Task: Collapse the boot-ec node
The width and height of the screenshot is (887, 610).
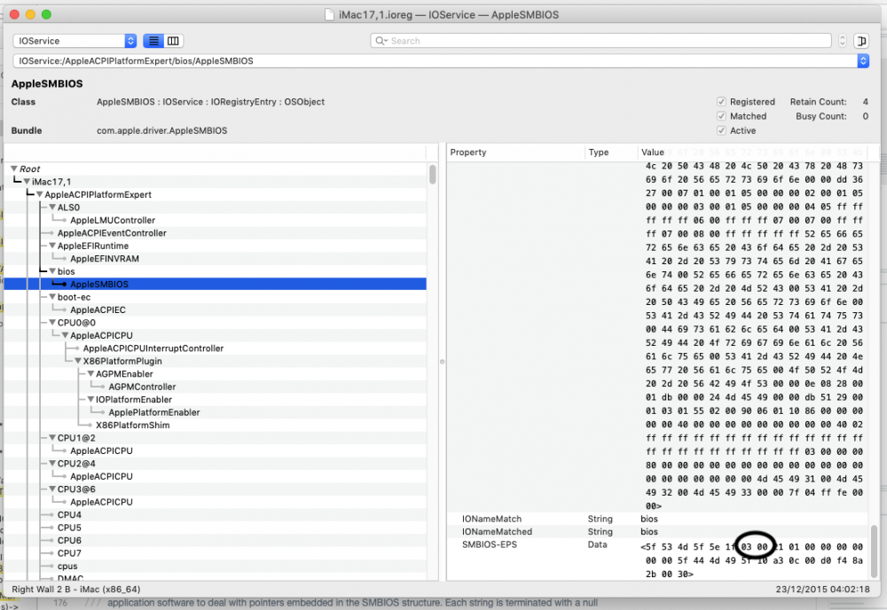Action: pos(52,297)
